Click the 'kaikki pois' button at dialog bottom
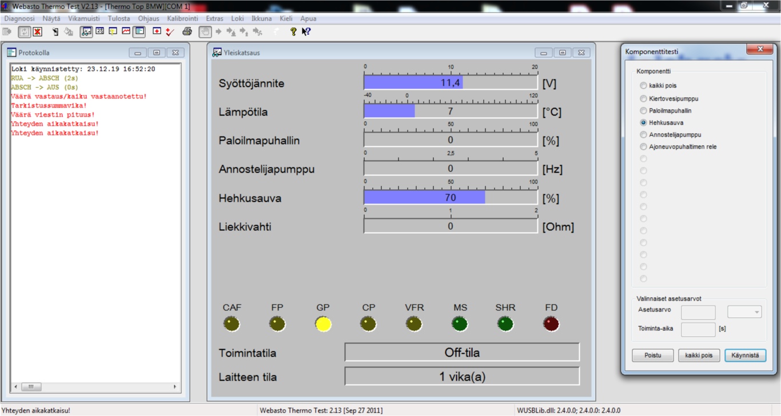 click(x=699, y=355)
